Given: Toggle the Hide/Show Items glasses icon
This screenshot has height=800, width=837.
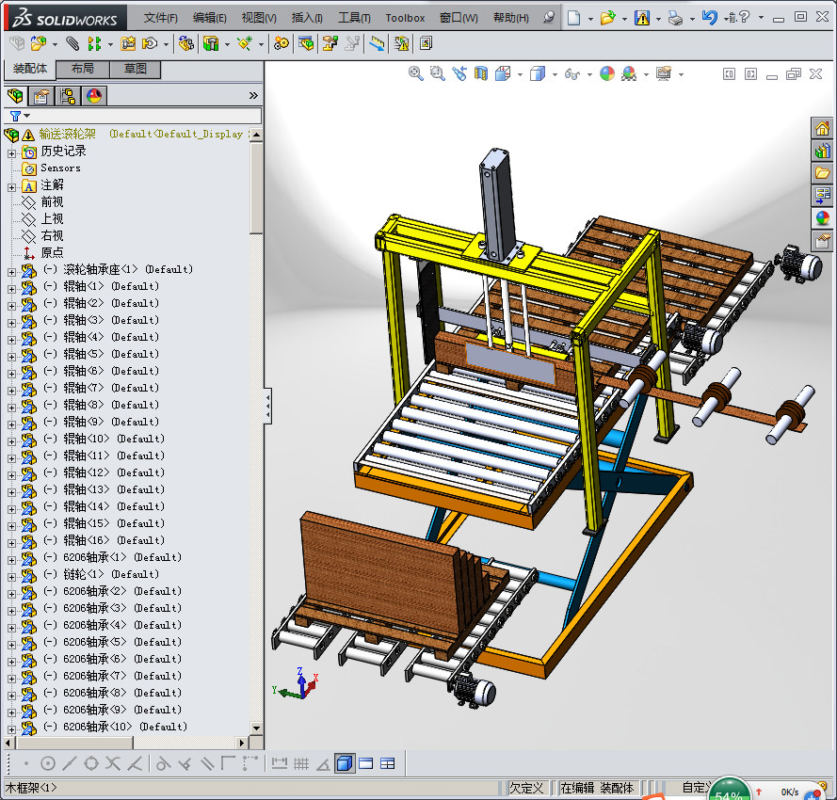Looking at the screenshot, I should click(x=571, y=73).
